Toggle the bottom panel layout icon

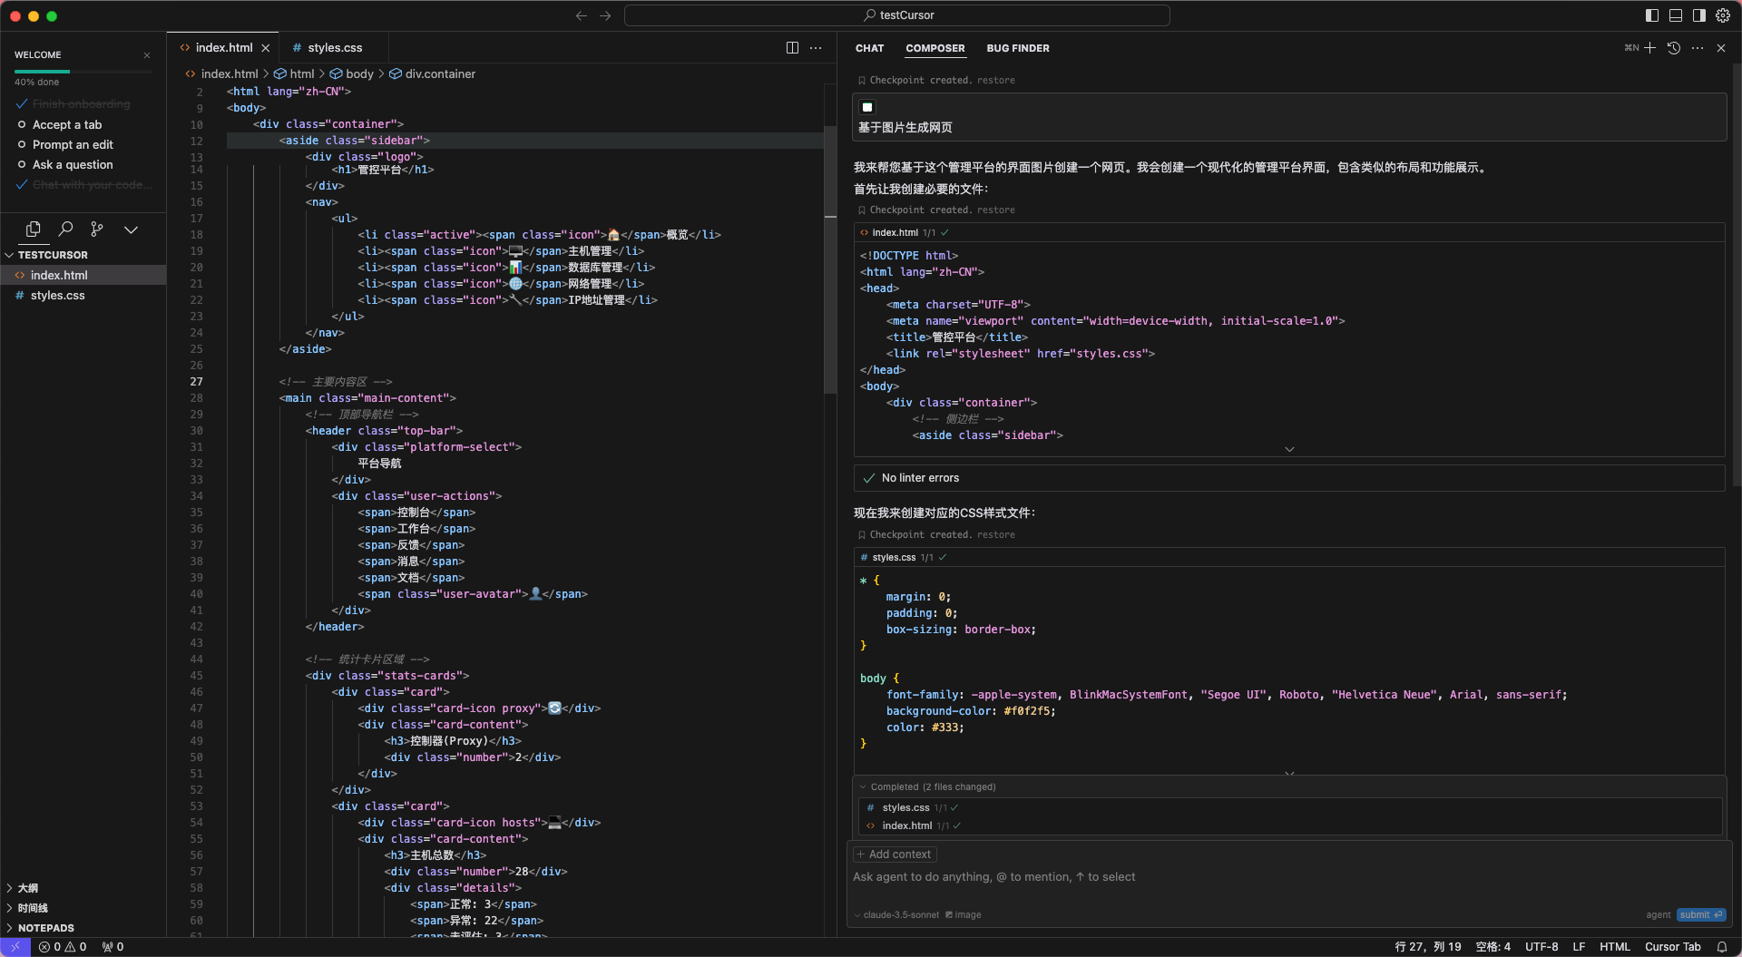[1675, 15]
